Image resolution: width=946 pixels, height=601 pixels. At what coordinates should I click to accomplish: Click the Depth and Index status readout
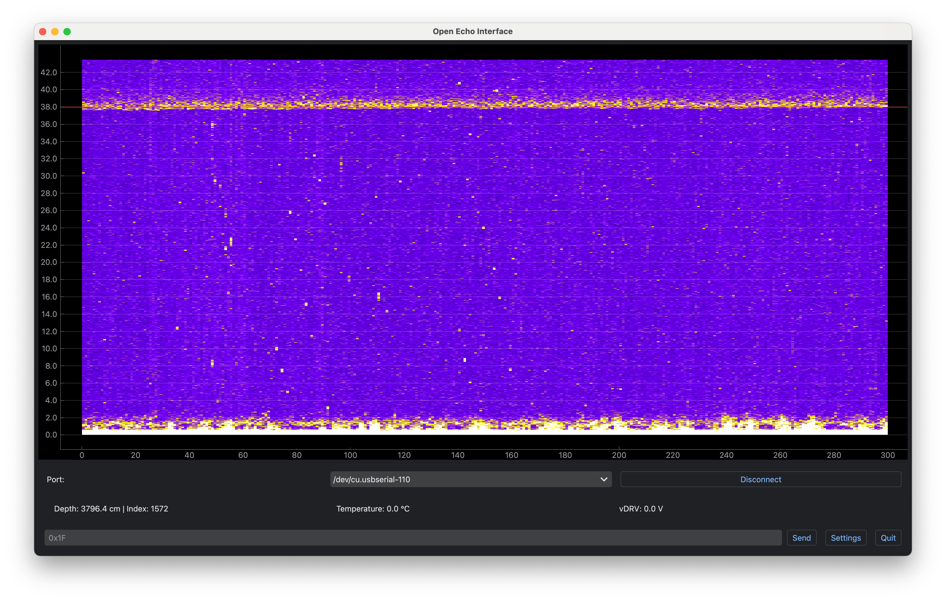pos(111,509)
